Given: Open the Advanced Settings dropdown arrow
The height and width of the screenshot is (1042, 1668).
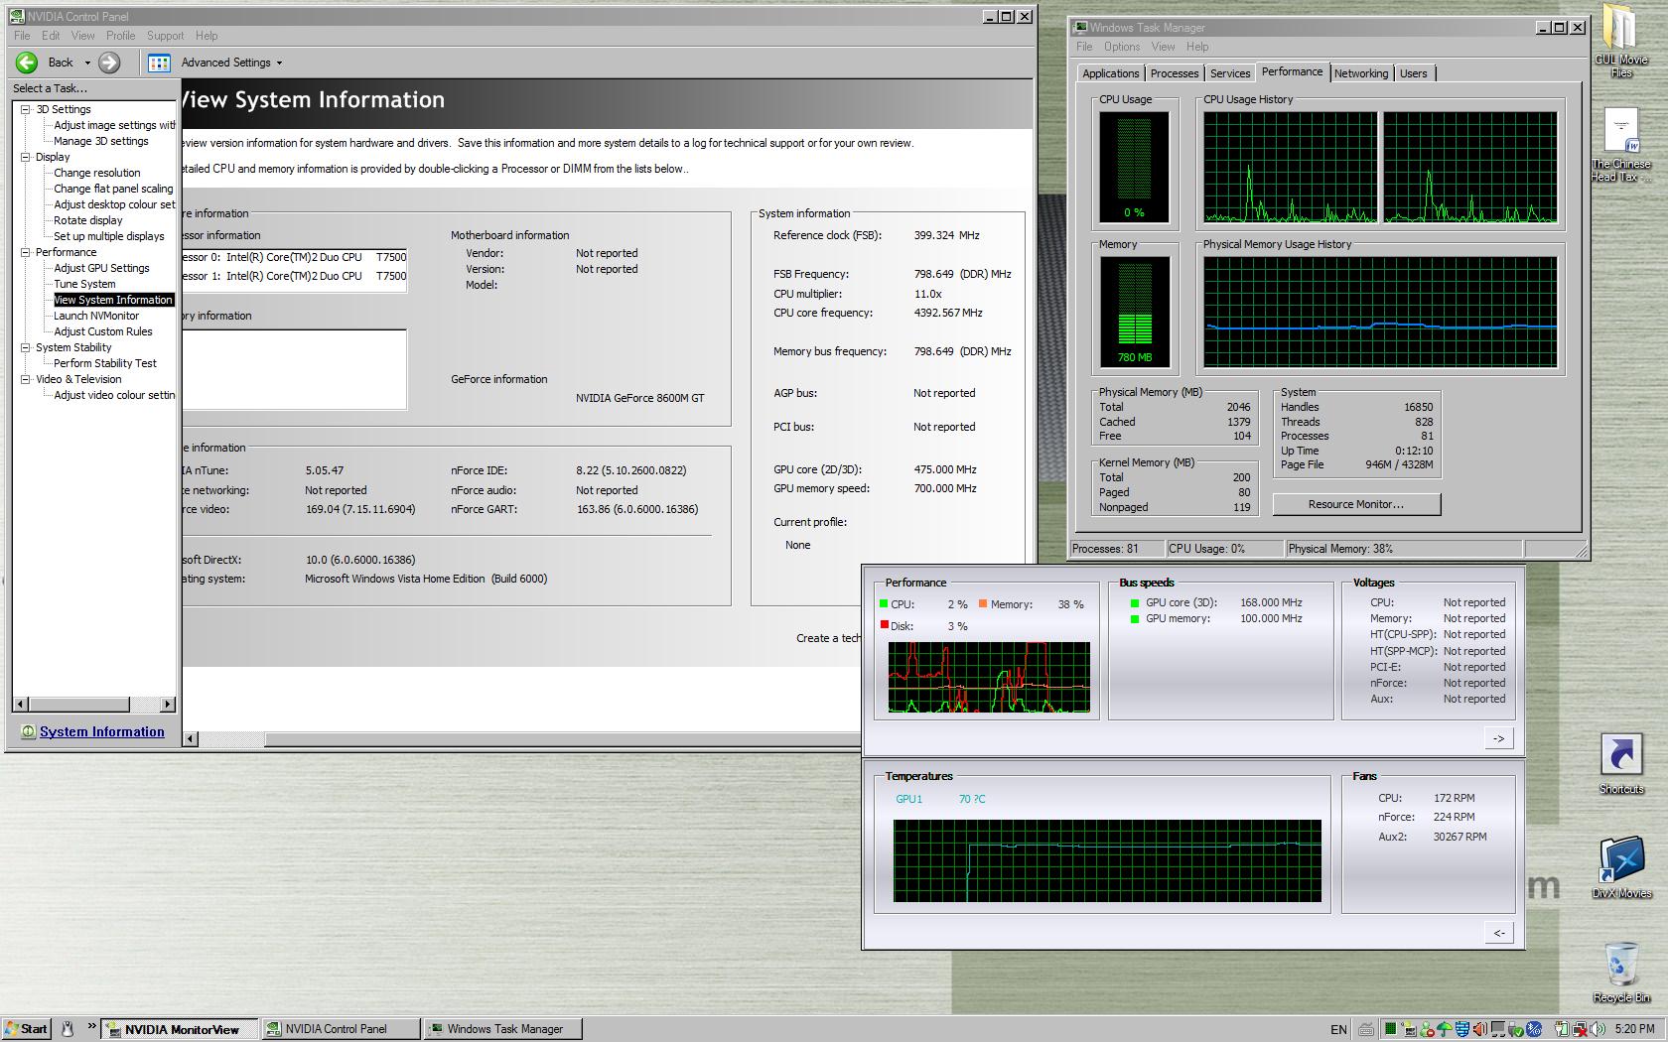Looking at the screenshot, I should coord(279,63).
